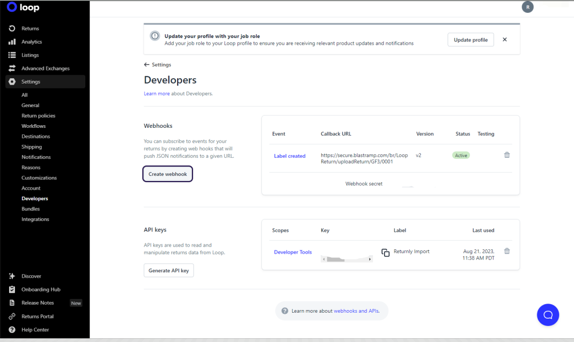Image resolution: width=574 pixels, height=342 pixels.
Task: Open Reasons settings
Action: click(31, 167)
